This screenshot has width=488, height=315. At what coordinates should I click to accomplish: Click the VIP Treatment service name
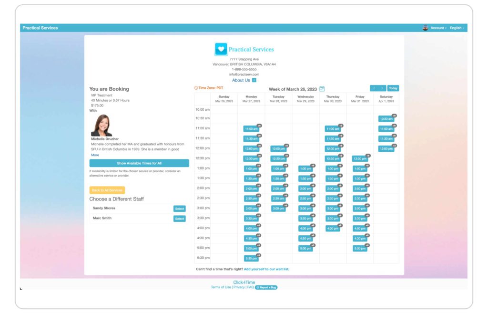pyautogui.click(x=102, y=95)
